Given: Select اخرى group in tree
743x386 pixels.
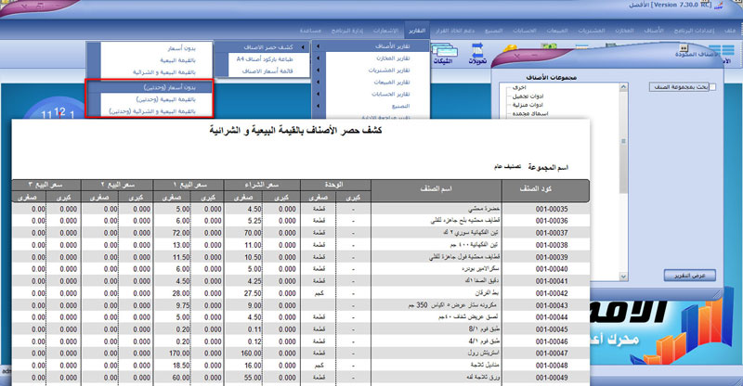Looking at the screenshot, I should coord(519,87).
